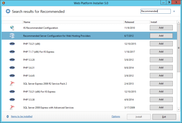This screenshot has width=182, height=123.
Task: Minimize the Web Platform Installer window
Action: [163, 2]
